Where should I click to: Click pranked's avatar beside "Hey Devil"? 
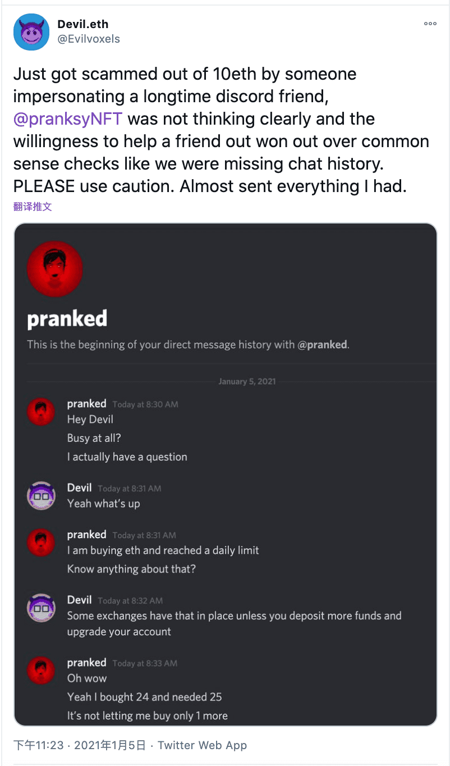click(x=41, y=412)
